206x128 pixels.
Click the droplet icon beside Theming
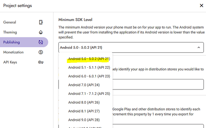pos(41,32)
